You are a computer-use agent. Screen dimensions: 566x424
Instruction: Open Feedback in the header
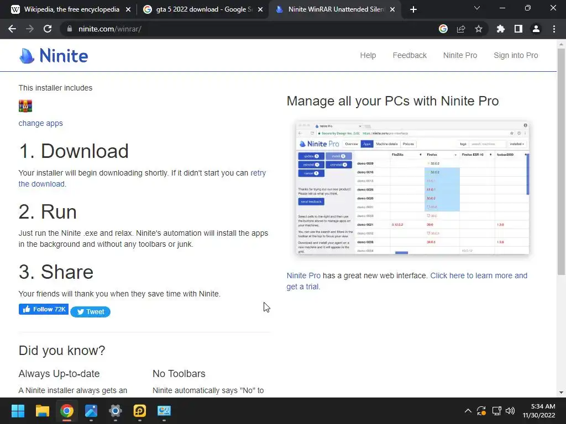[x=410, y=55]
